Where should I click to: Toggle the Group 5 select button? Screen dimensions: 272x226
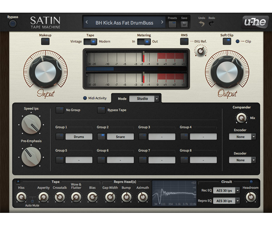click(x=60, y=160)
